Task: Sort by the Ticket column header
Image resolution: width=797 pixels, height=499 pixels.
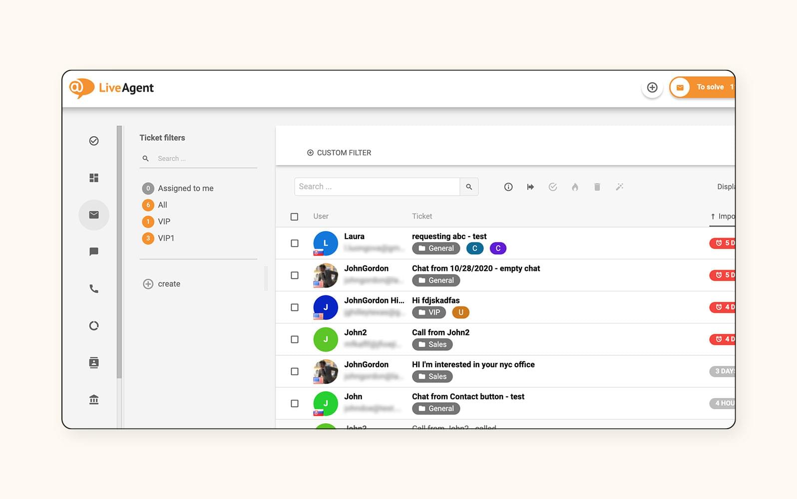Action: click(422, 216)
